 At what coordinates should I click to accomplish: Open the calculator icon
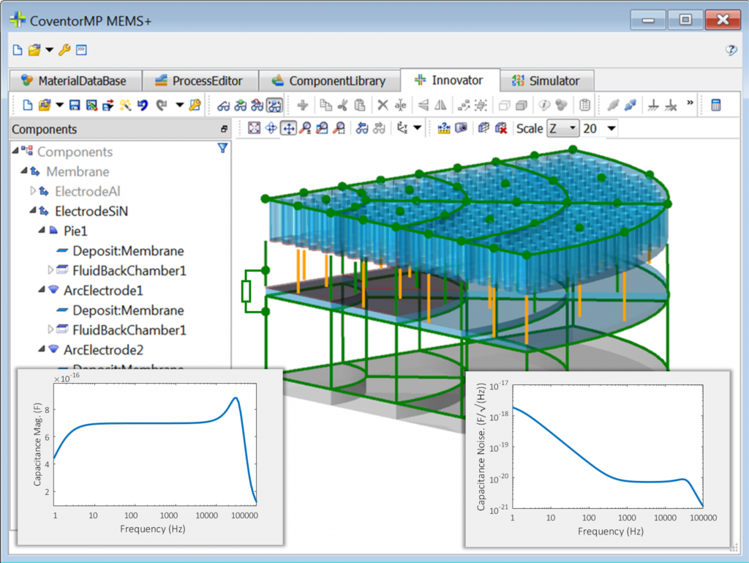pos(715,105)
